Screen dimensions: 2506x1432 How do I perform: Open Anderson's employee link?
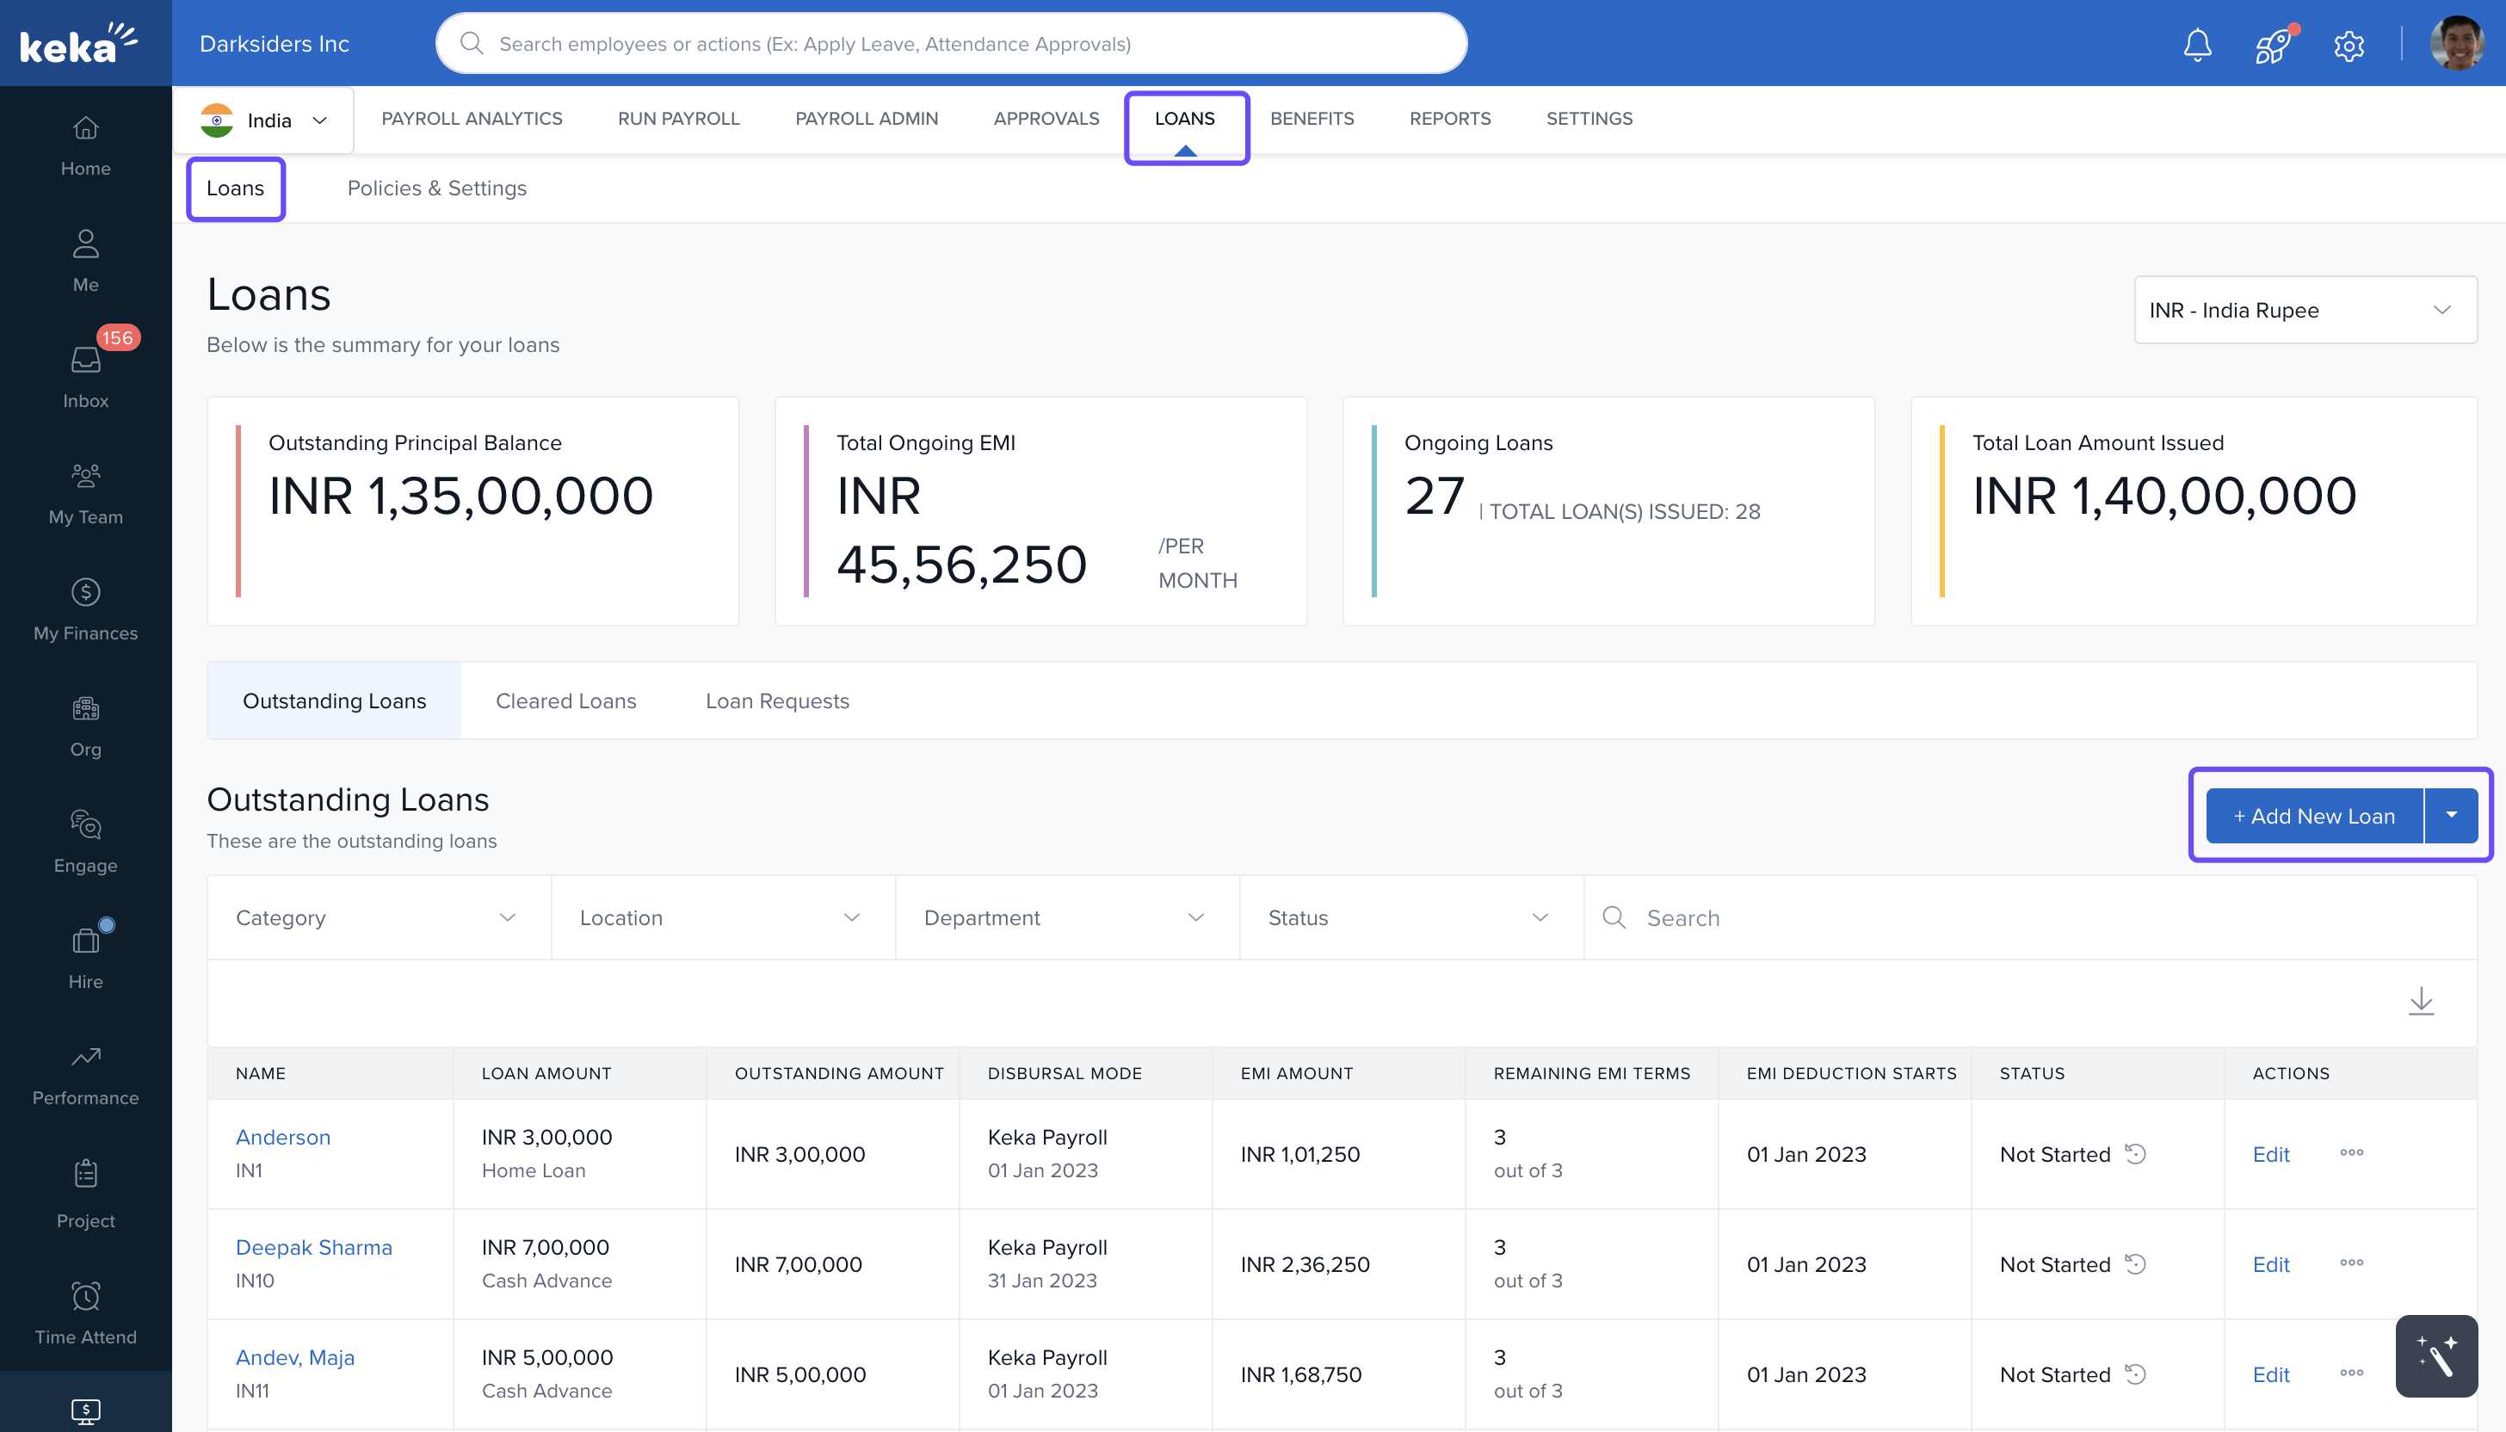click(282, 1137)
